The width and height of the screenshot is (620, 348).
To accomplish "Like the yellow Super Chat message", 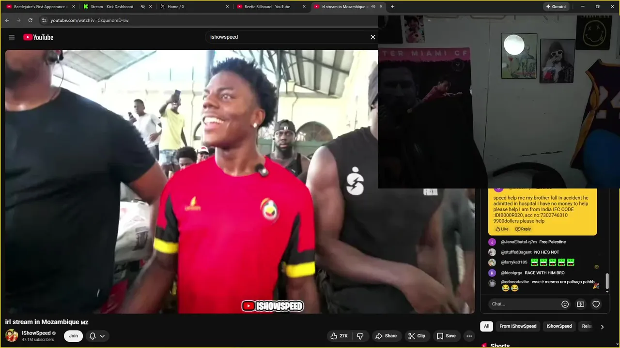I will [x=502, y=229].
